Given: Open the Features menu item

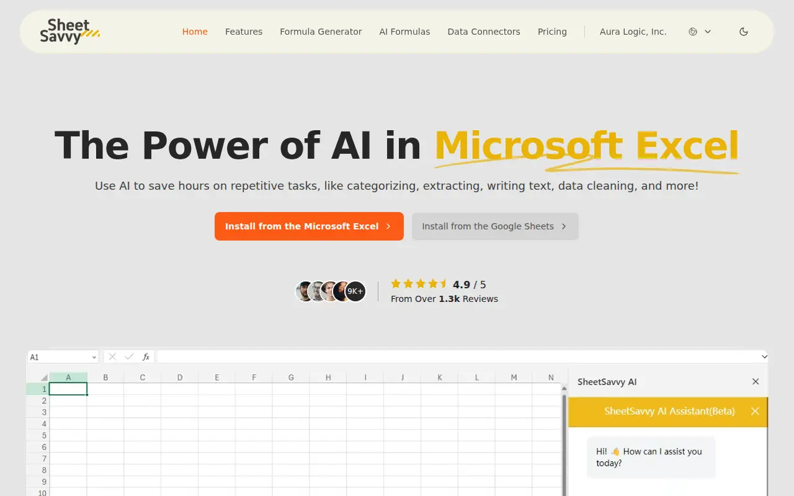Looking at the screenshot, I should coord(244,32).
